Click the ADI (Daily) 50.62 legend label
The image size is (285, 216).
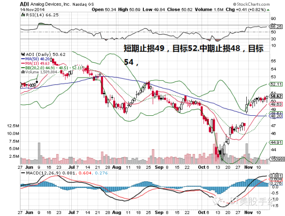[x=45, y=54]
